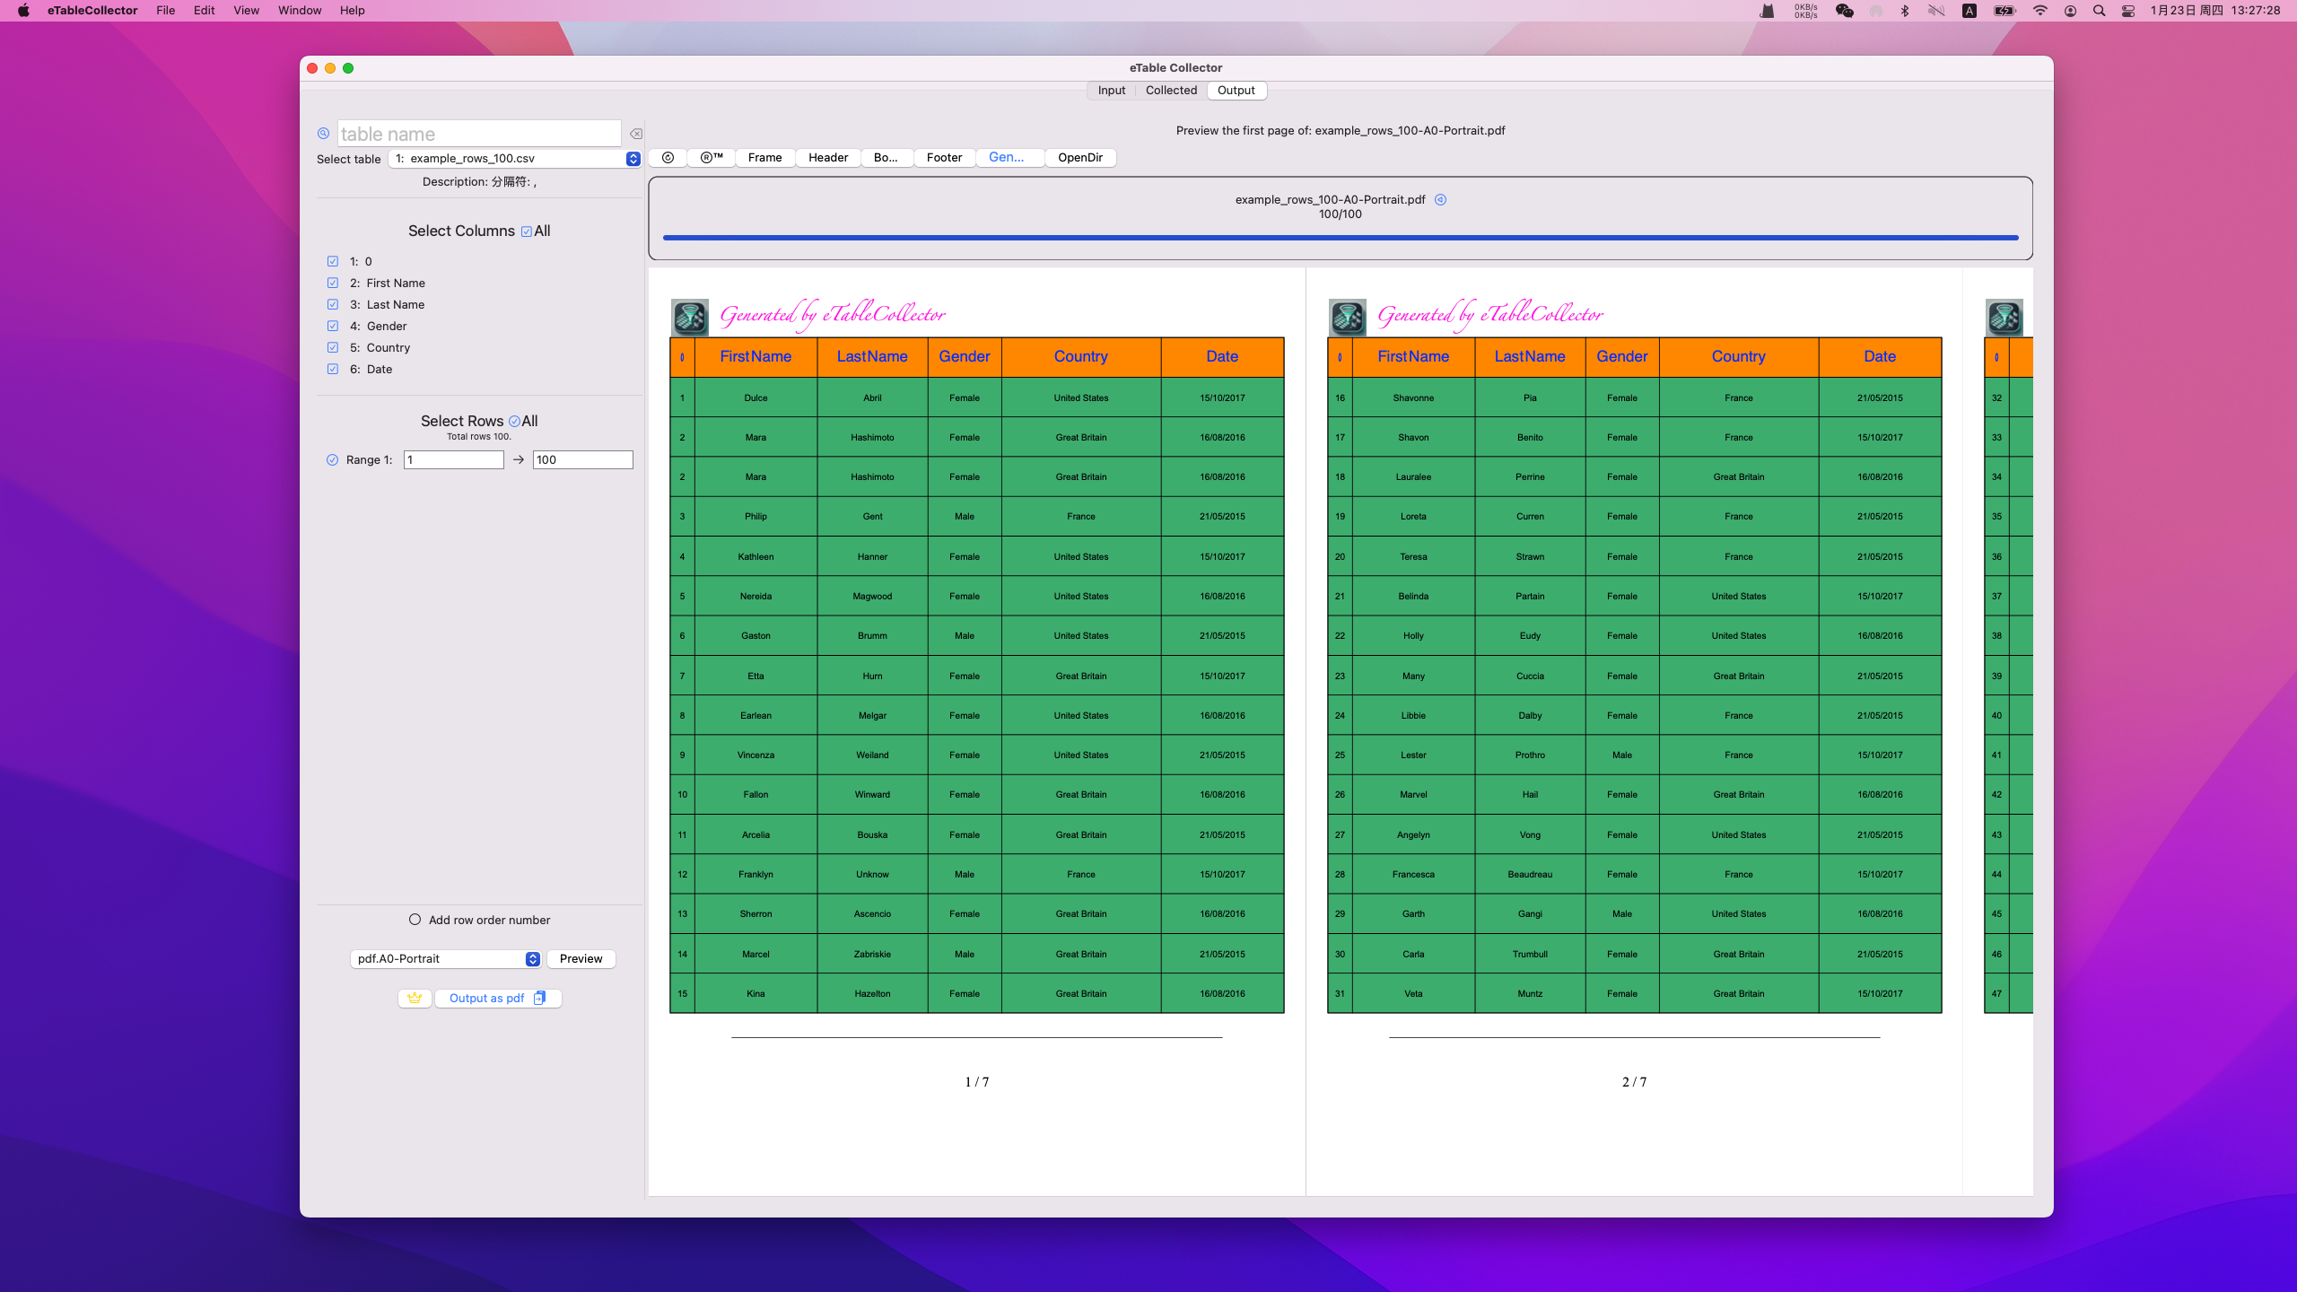Open Spotlight search

[x=2099, y=11]
